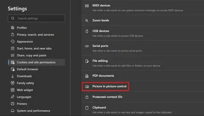204x116 pixels.
Task: Open Clipboard permission
Action: 99,107
